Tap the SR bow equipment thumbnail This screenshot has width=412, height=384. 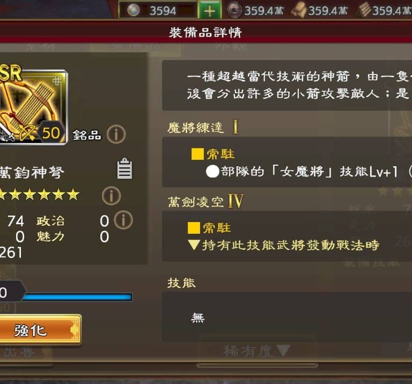click(32, 106)
